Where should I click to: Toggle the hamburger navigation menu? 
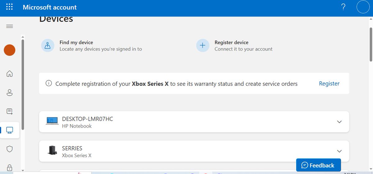click(x=10, y=26)
